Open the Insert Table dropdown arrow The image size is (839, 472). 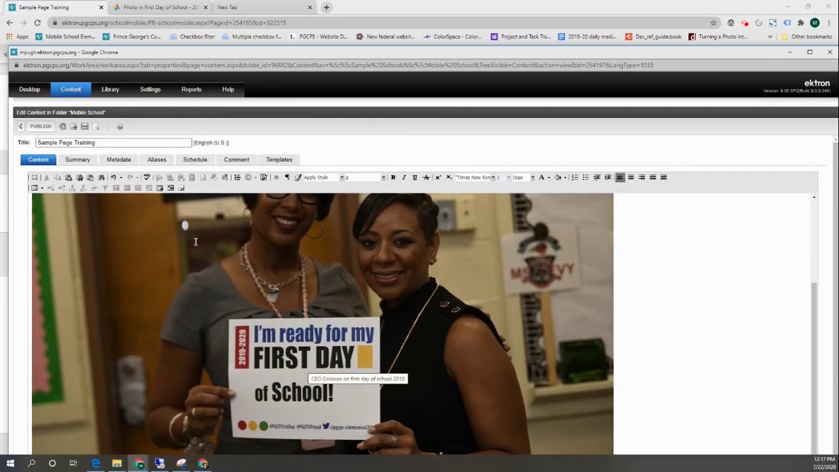click(42, 188)
